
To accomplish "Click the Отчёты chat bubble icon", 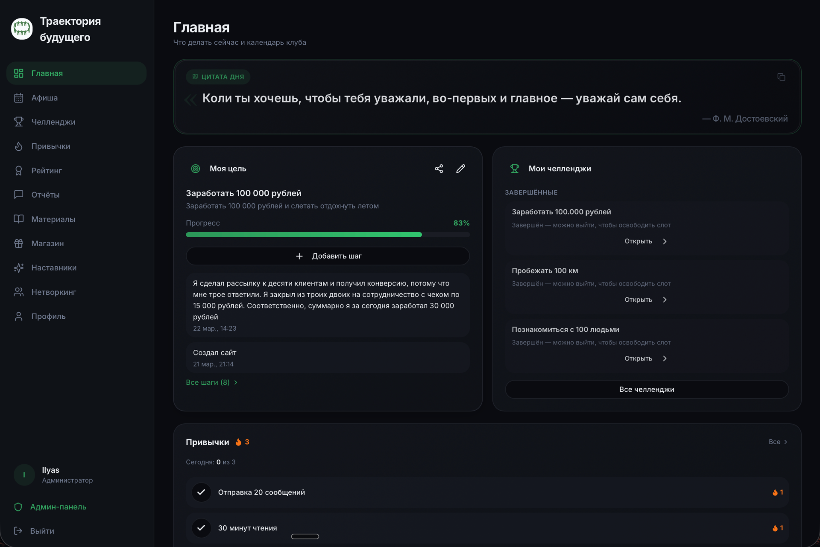I will tap(18, 195).
